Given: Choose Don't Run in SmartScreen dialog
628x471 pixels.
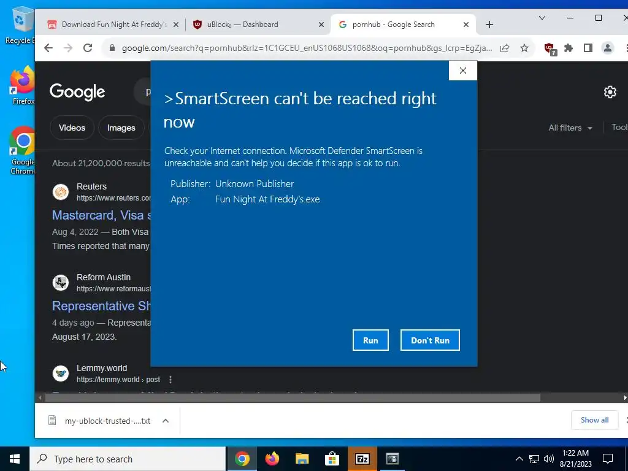Looking at the screenshot, I should click(430, 340).
